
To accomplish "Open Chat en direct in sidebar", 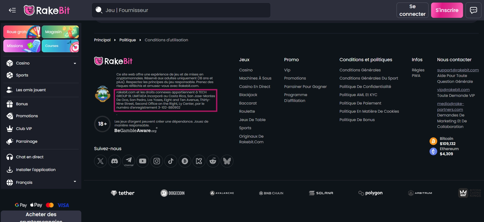I will (41, 157).
